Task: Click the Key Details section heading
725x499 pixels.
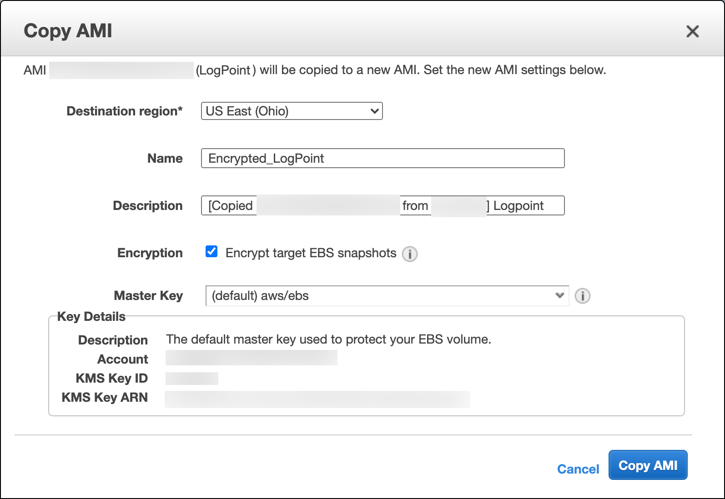Action: 91,317
